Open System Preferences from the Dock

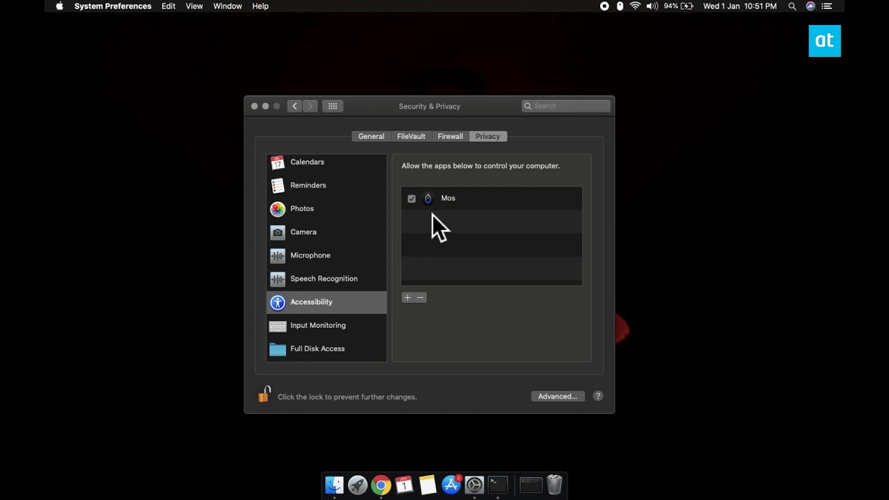coord(474,484)
